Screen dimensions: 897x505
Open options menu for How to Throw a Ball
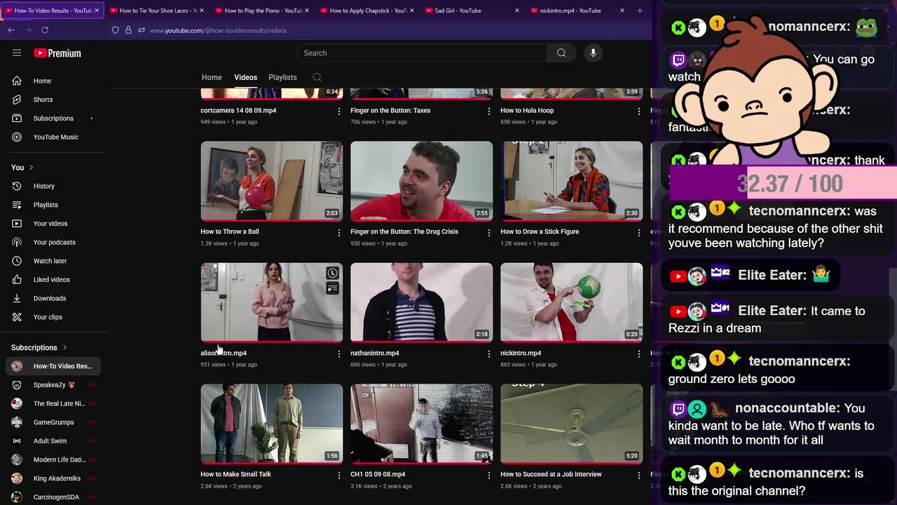click(339, 232)
